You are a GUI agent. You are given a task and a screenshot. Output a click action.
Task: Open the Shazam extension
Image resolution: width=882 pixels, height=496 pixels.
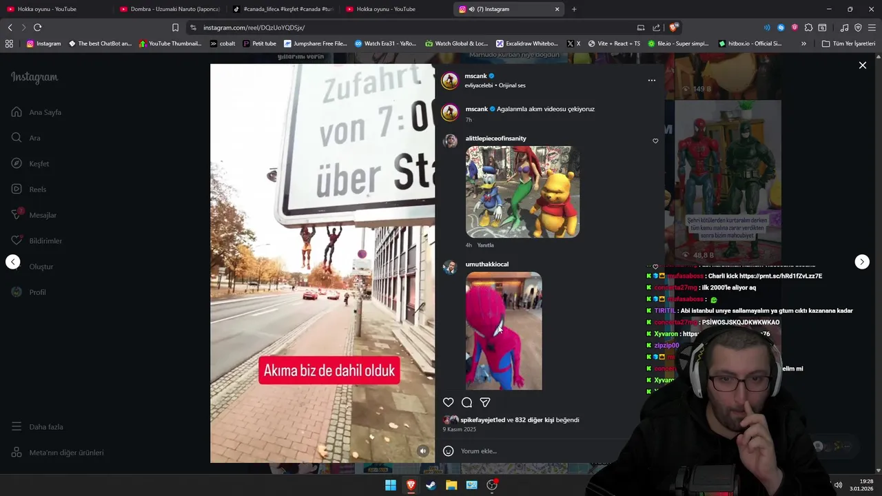781,28
